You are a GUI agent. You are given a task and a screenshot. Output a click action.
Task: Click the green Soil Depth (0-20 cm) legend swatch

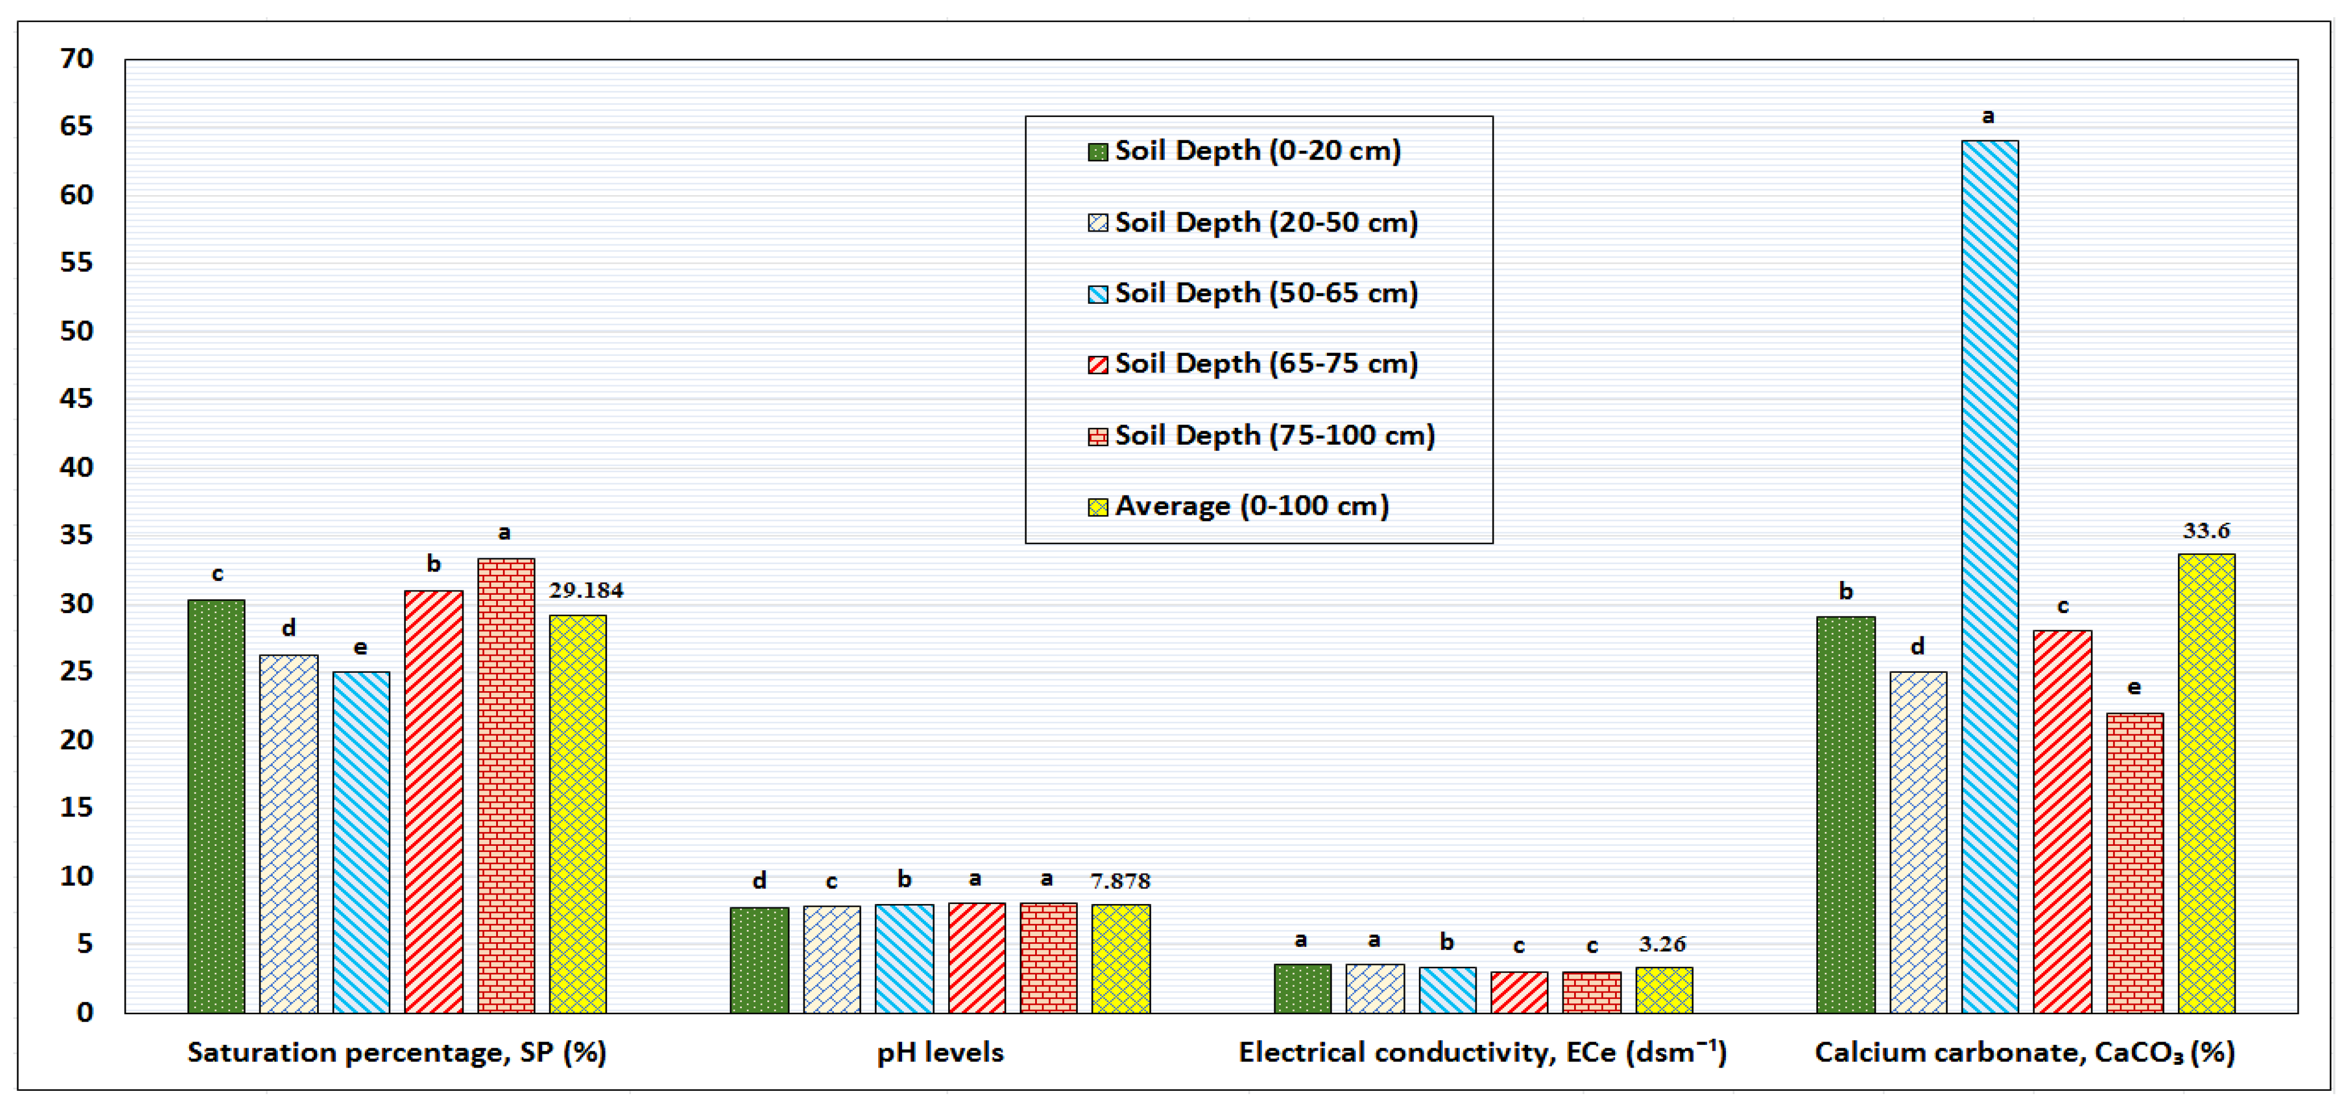1097,152
